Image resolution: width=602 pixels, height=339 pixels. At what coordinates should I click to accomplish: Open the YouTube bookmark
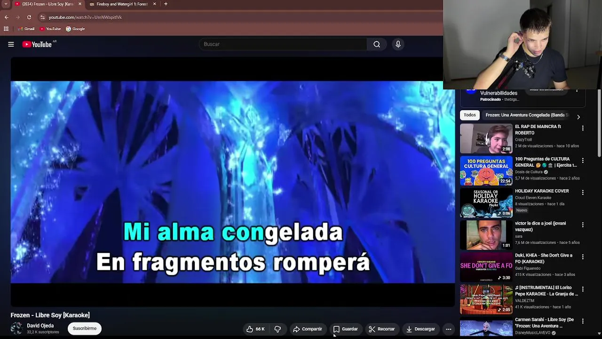pyautogui.click(x=50, y=29)
